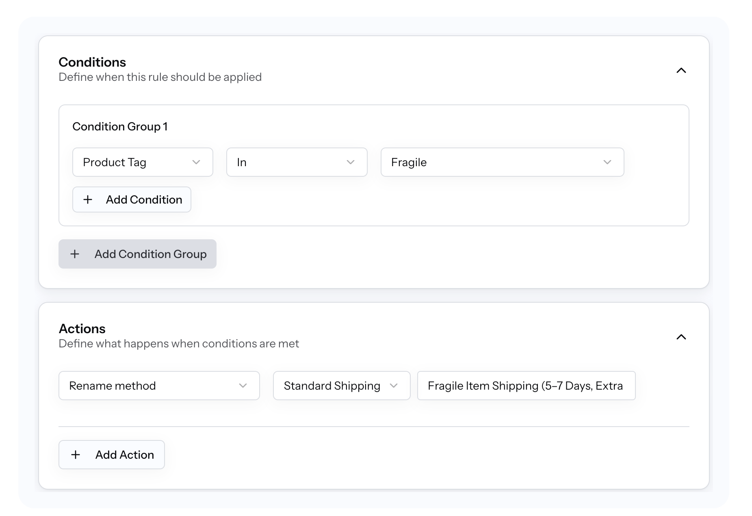752x516 pixels.
Task: Collapse the Actions section
Action: [x=681, y=337]
